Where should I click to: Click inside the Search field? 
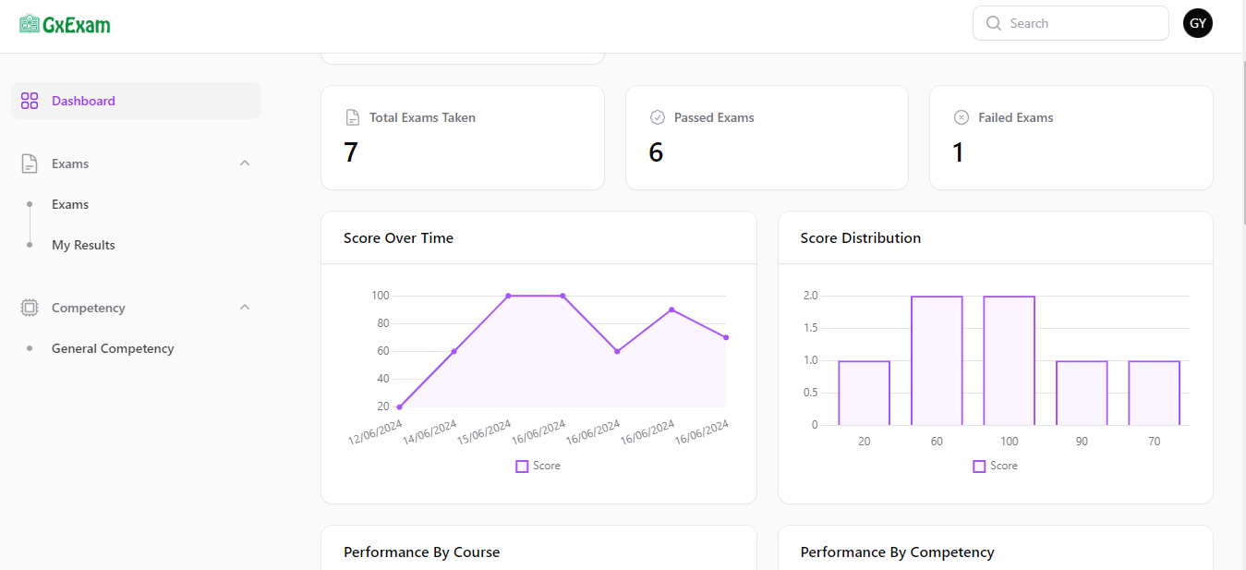(x=1071, y=23)
